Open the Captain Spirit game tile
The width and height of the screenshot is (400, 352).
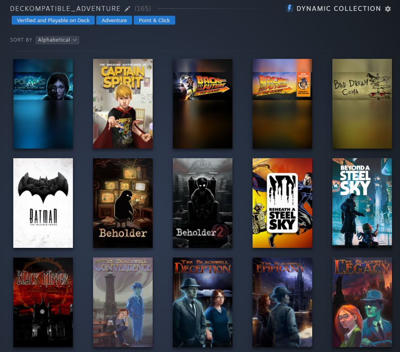pos(123,104)
